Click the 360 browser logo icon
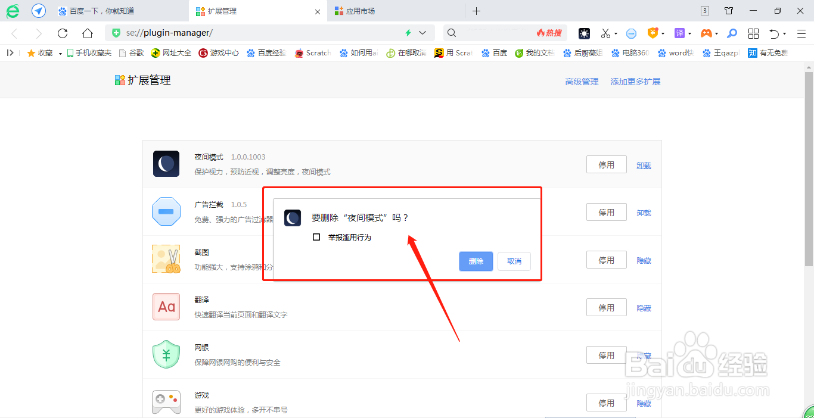814x418 pixels. tap(13, 11)
